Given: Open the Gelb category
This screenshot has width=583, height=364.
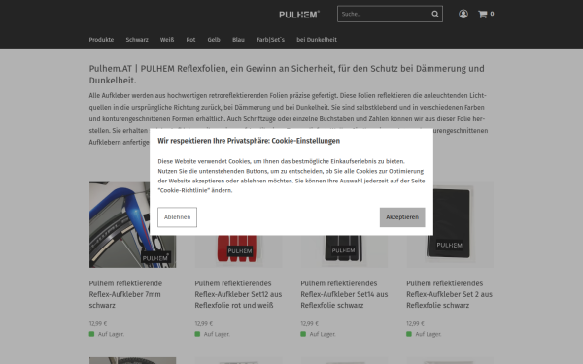Looking at the screenshot, I should [214, 40].
